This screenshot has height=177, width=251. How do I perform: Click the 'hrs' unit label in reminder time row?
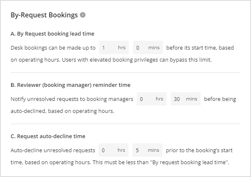click(x=160, y=99)
